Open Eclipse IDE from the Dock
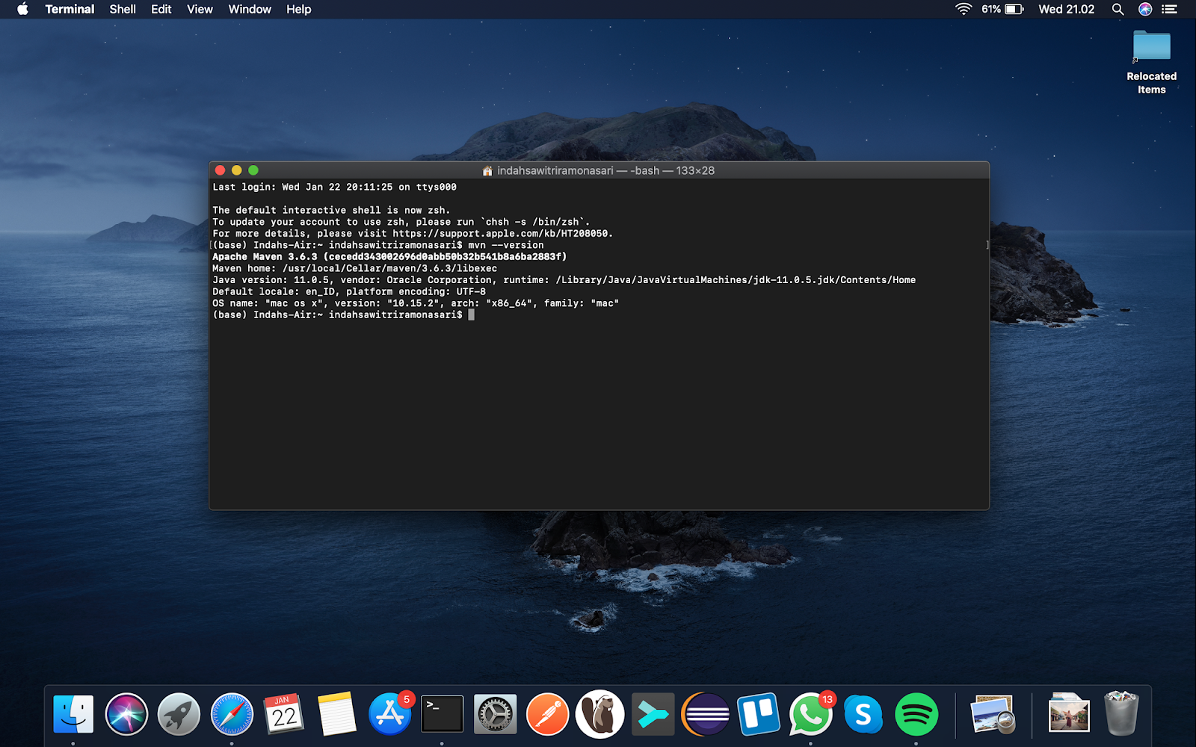Screen dimensions: 1196x747 pos(706,714)
